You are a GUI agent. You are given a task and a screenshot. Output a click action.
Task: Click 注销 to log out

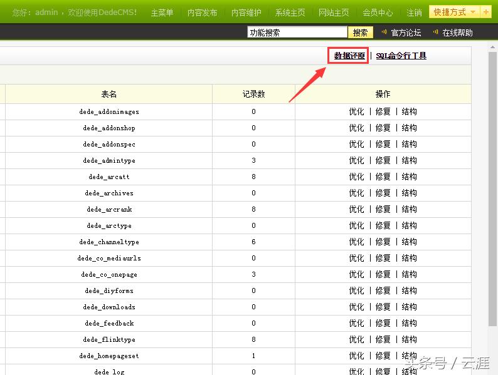click(x=414, y=13)
